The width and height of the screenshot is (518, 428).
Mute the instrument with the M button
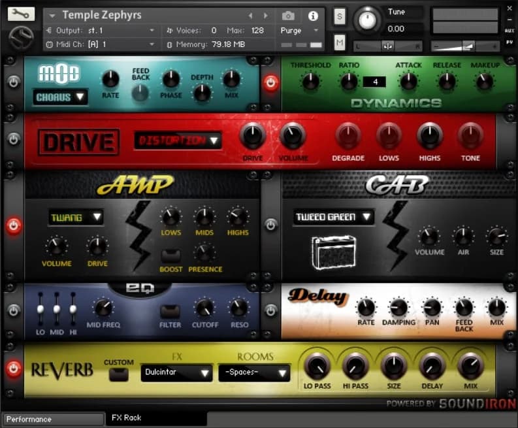pyautogui.click(x=340, y=43)
